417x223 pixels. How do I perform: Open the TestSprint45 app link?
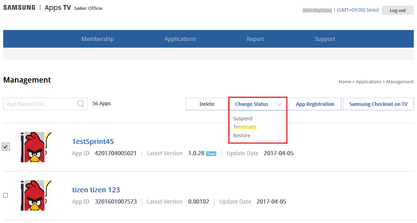point(93,141)
